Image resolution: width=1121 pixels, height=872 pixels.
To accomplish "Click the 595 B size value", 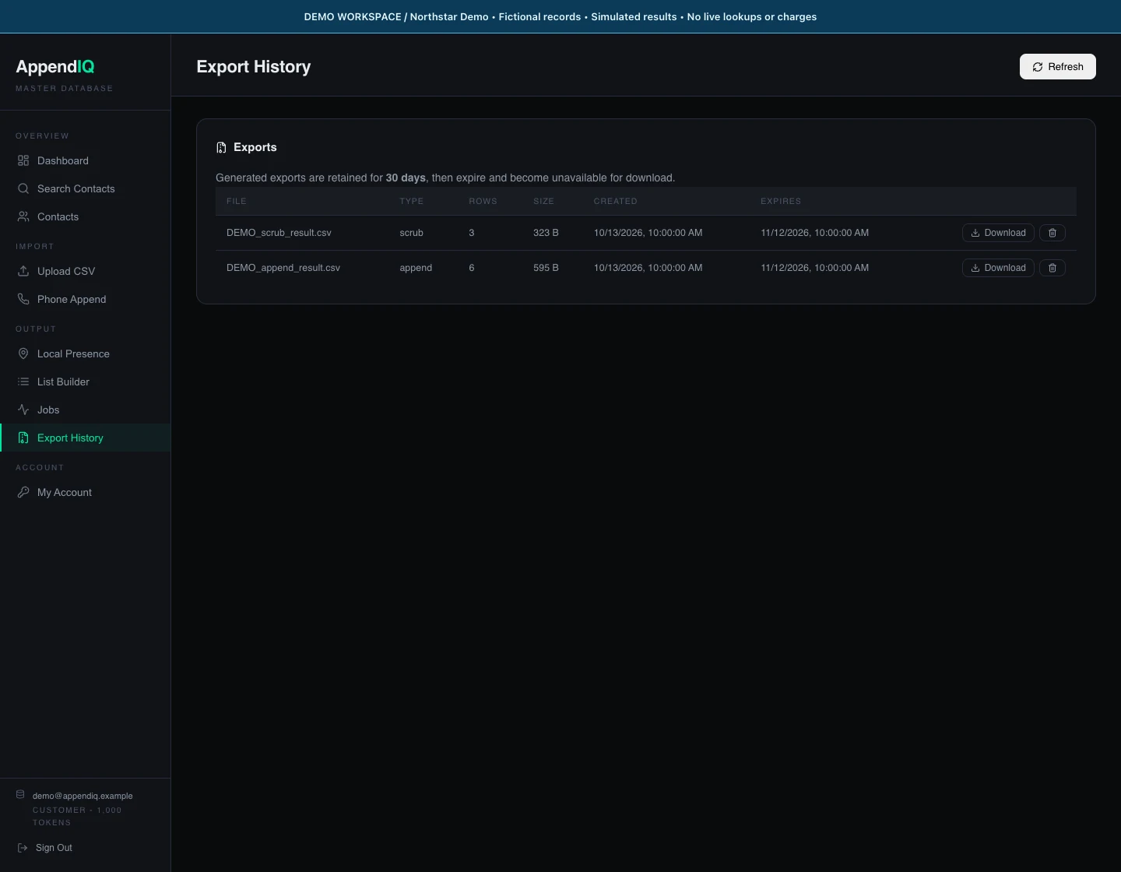I will pos(546,268).
